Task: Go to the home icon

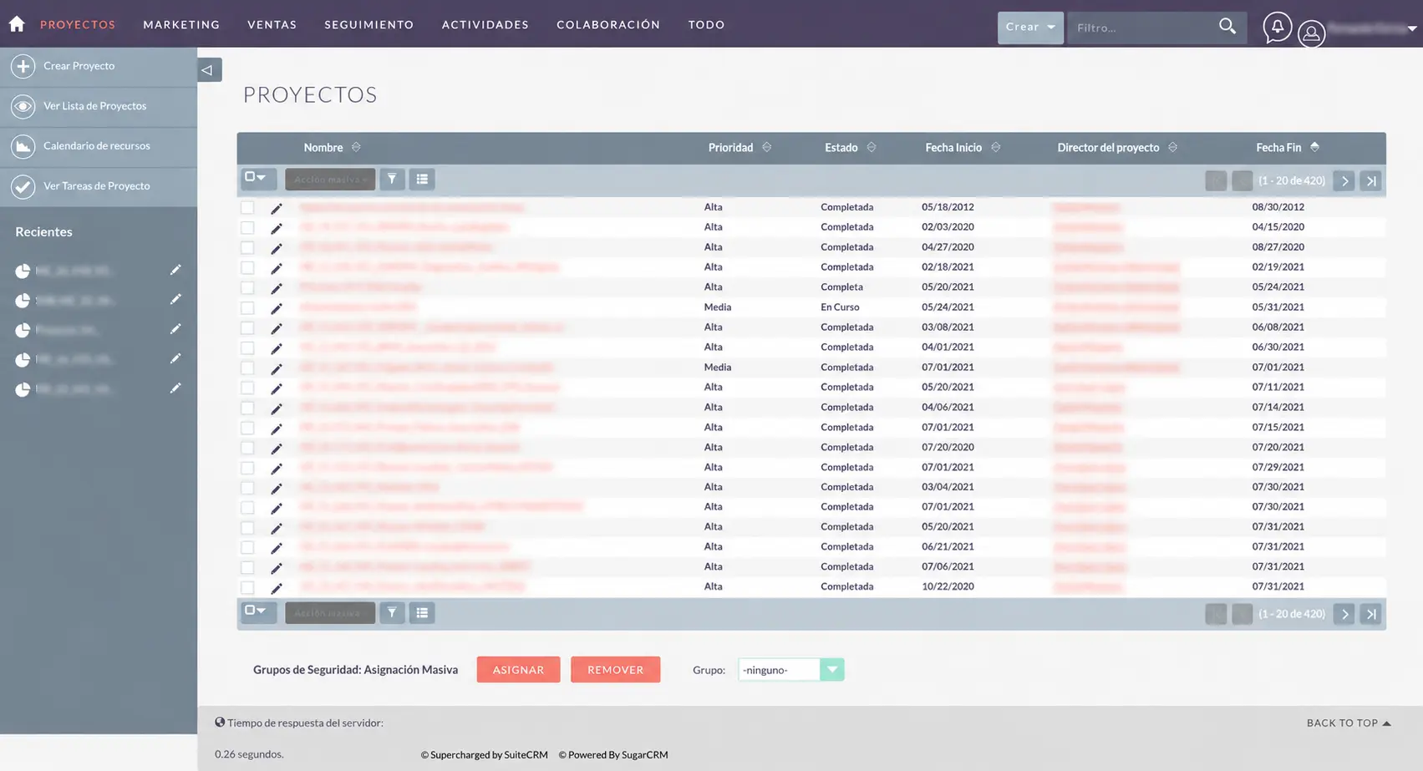Action: point(17,24)
